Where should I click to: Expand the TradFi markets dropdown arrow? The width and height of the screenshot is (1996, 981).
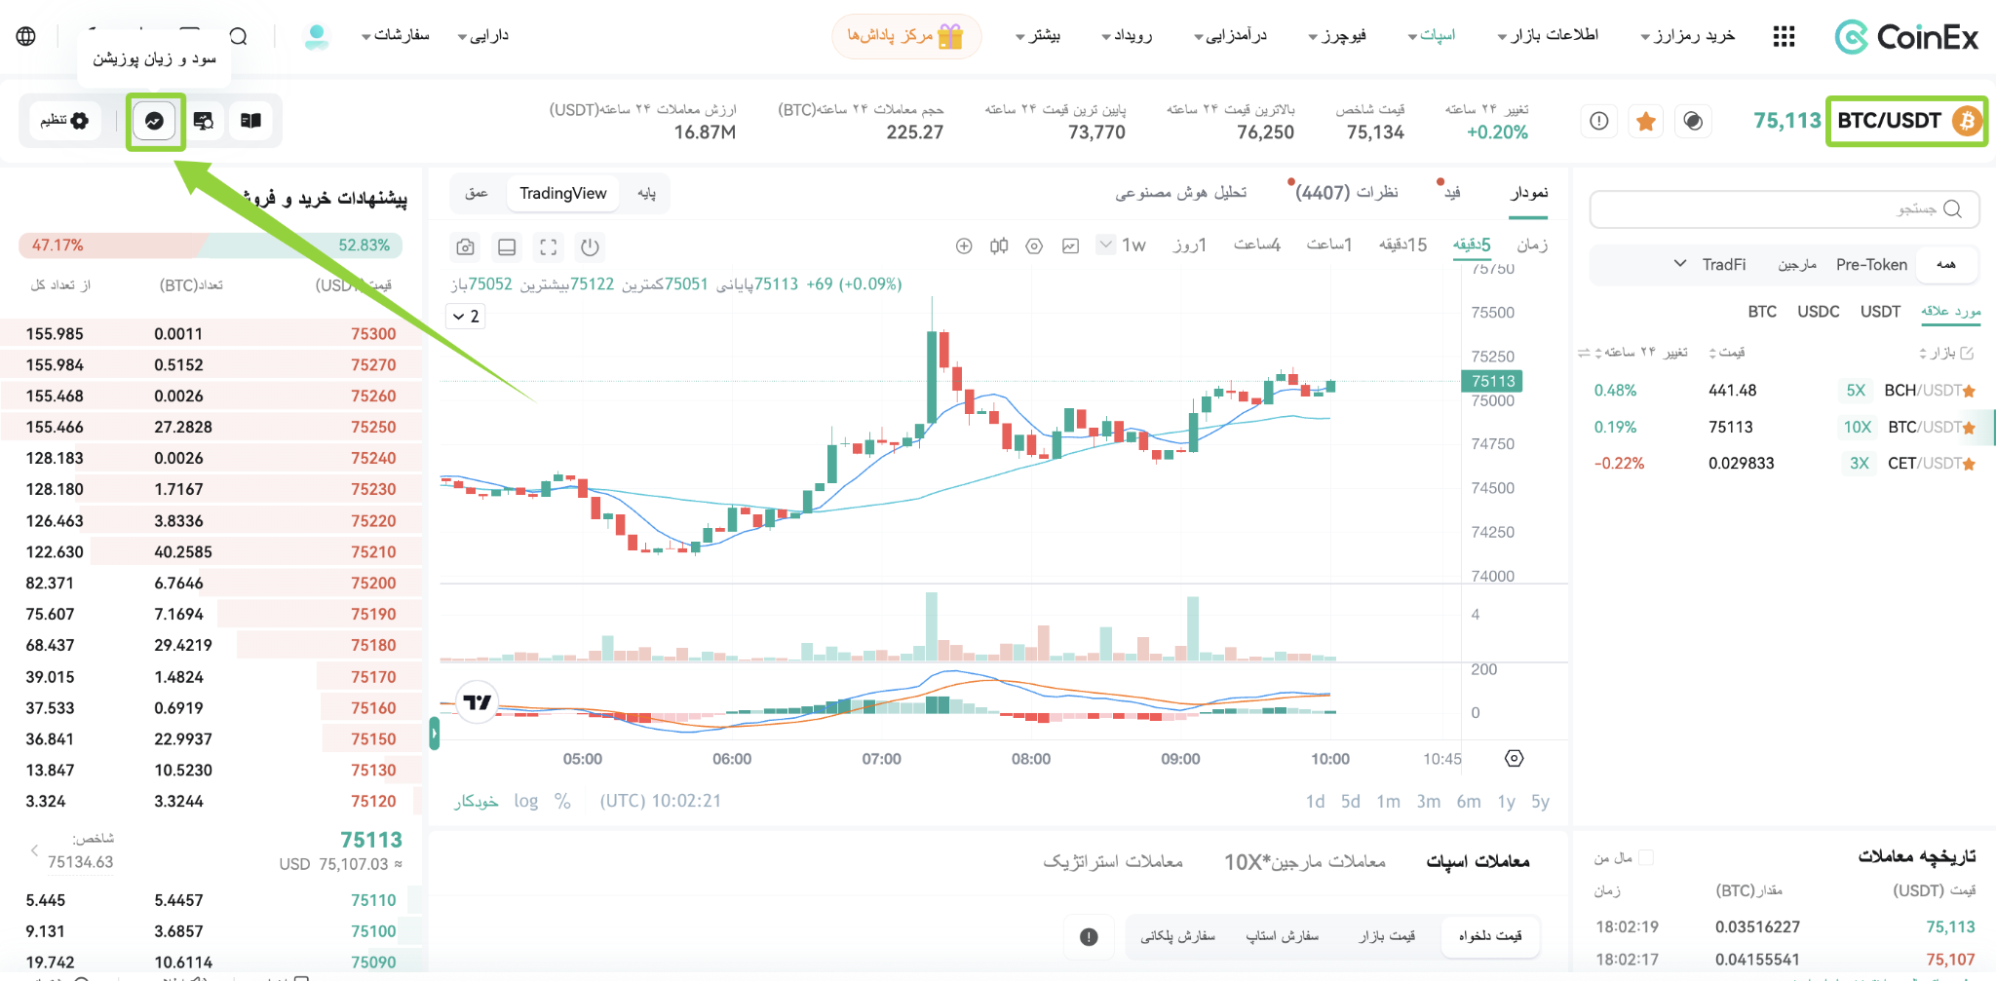(x=1680, y=264)
